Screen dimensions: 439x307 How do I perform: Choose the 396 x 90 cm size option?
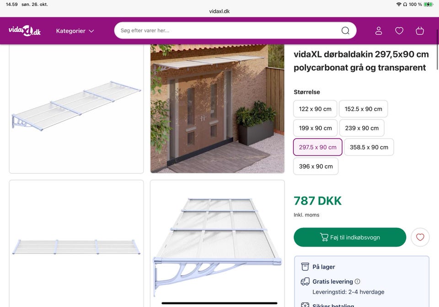[x=316, y=167]
